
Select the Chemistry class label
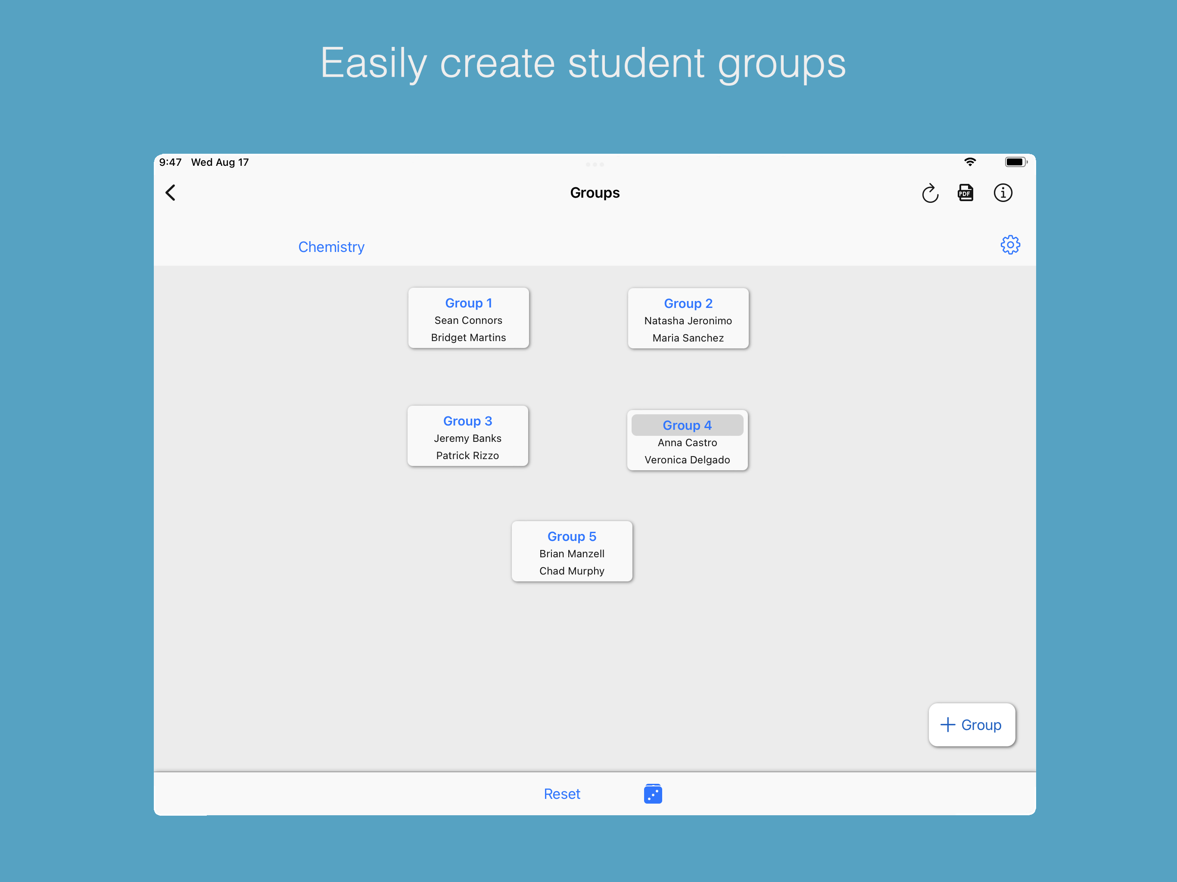331,247
